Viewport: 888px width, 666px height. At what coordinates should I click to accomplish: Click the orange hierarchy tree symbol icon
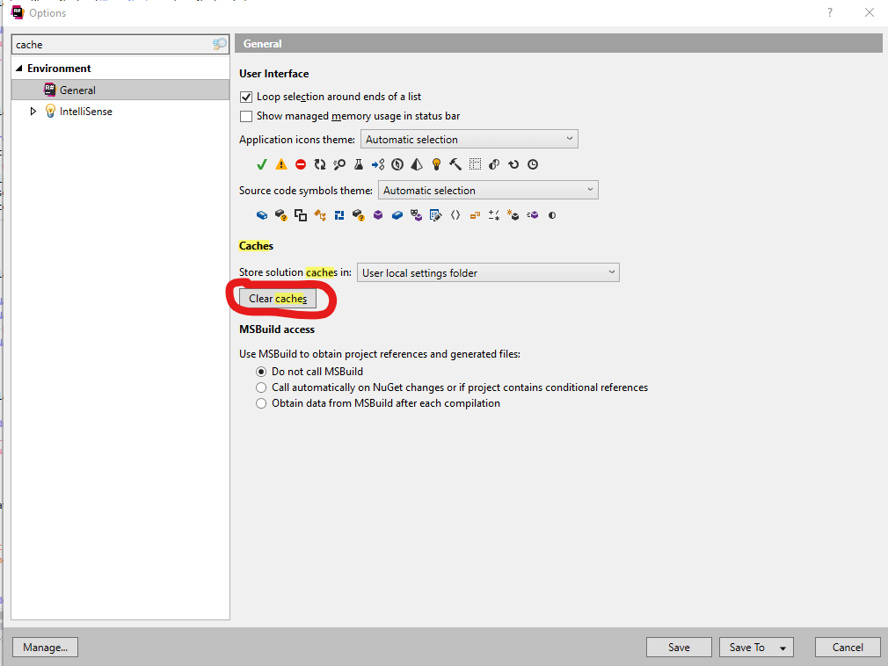320,215
